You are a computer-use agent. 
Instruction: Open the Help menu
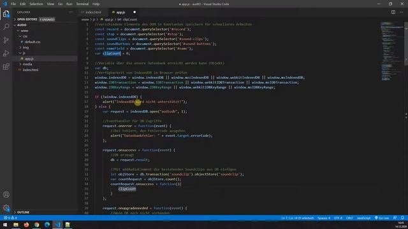pyautogui.click(x=96, y=4)
